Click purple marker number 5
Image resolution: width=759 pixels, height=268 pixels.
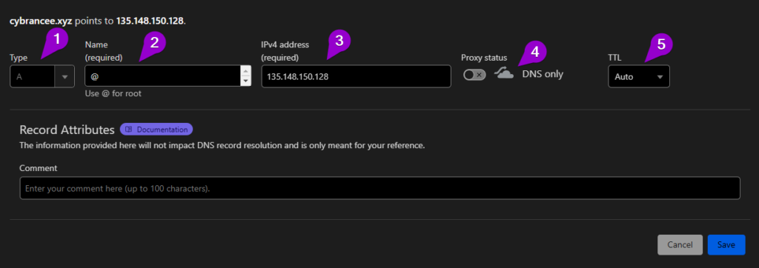661,44
